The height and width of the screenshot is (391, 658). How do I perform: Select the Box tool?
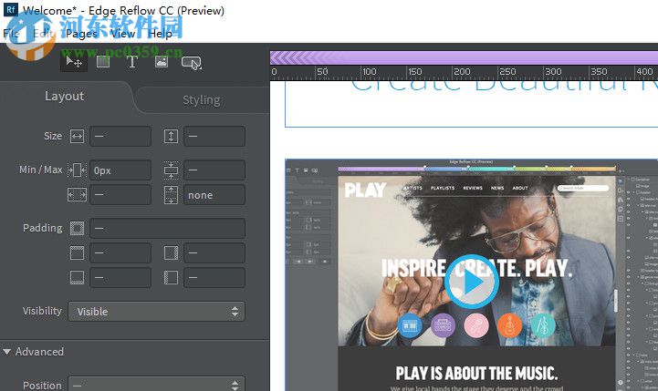click(x=103, y=62)
